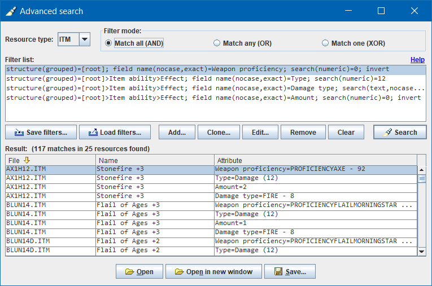
Task: Enable Match one (XOR) filter mode
Action: click(x=325, y=43)
